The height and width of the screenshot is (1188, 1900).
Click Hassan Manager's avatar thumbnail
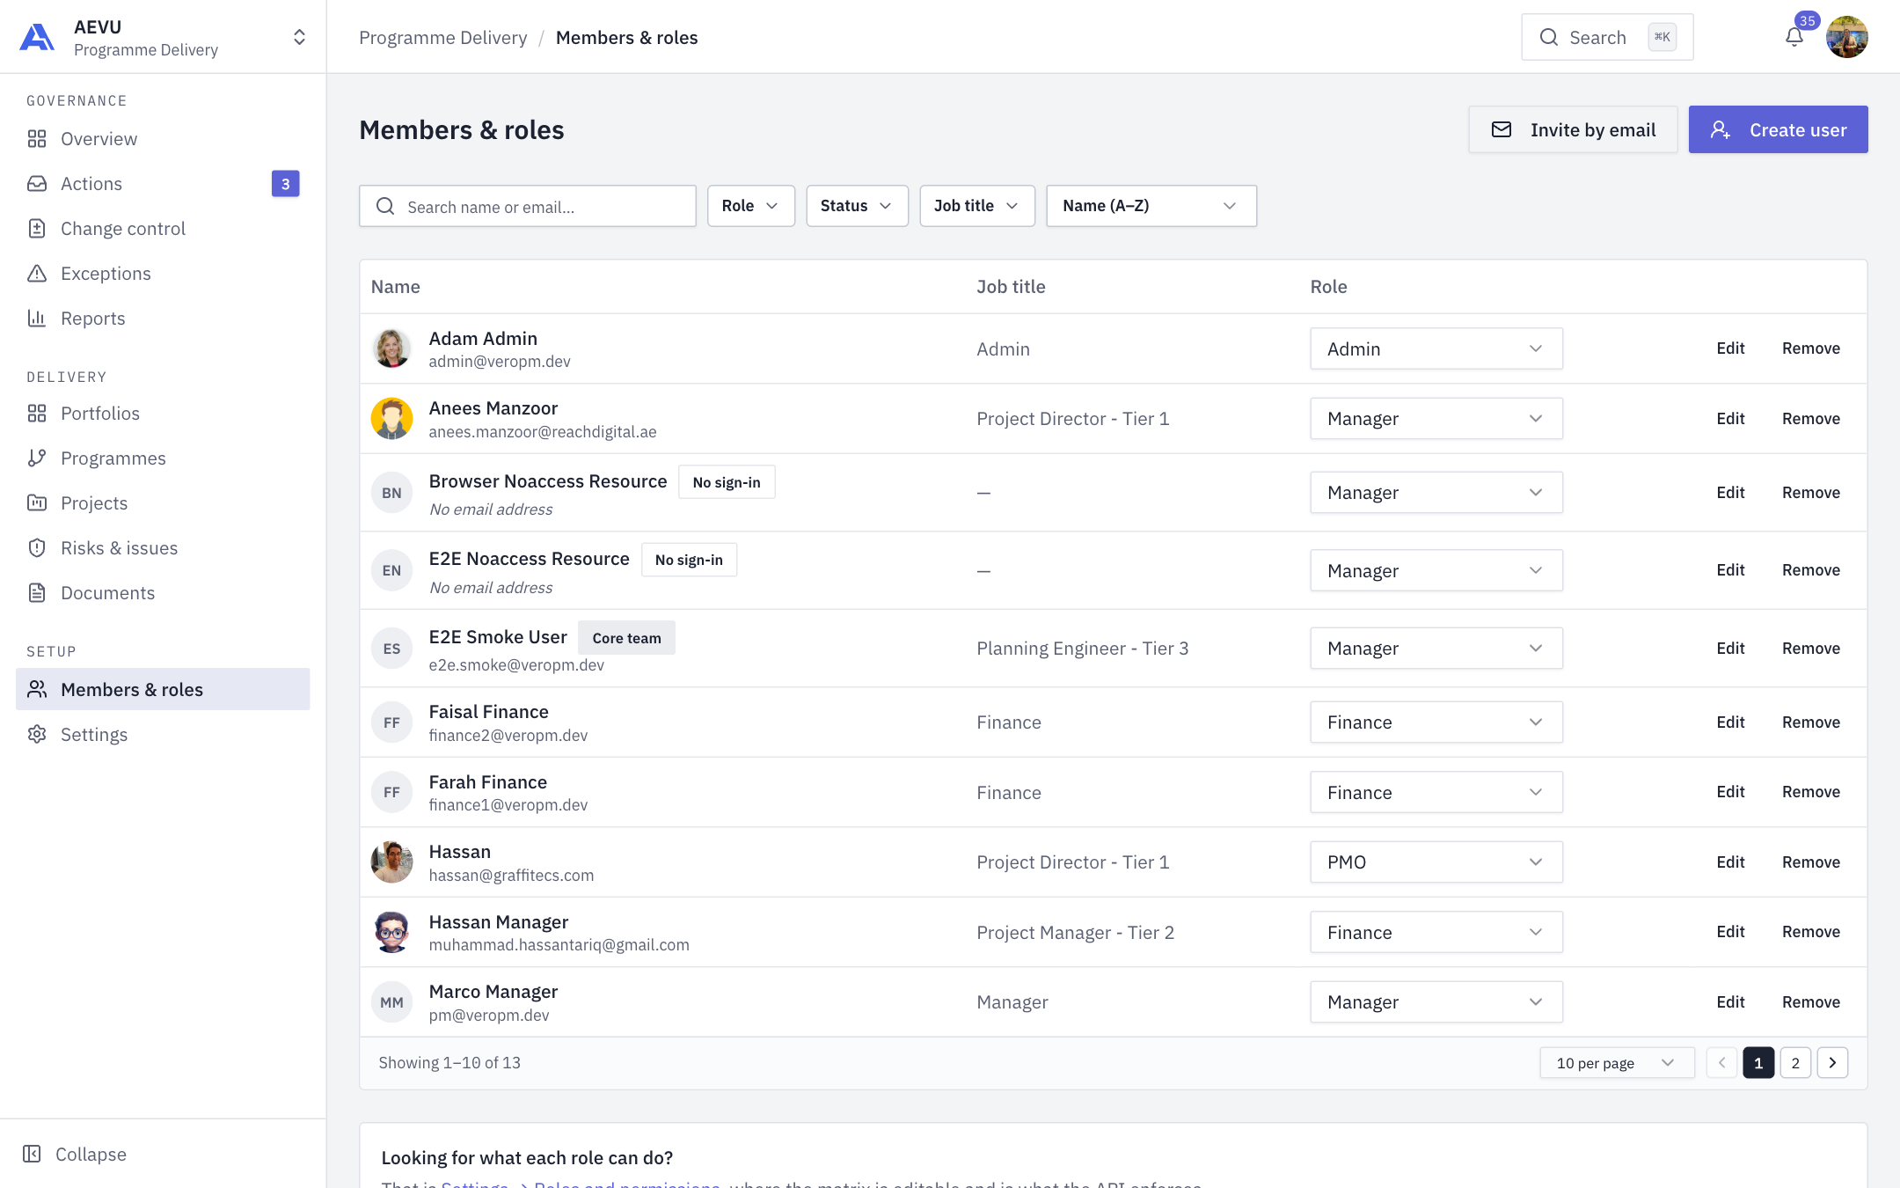tap(391, 932)
